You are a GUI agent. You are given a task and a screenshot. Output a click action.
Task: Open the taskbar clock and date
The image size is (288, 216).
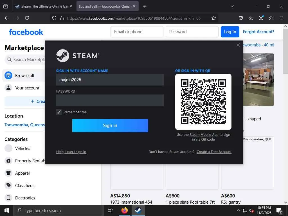pos(264,210)
